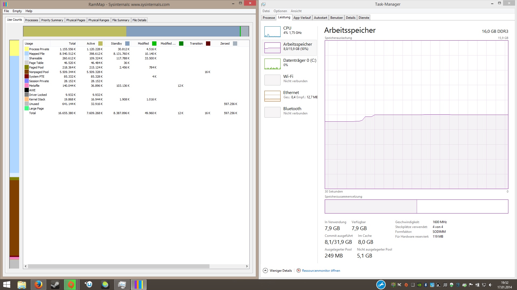
Task: Open Firefox from the taskbar
Action: pos(38,285)
